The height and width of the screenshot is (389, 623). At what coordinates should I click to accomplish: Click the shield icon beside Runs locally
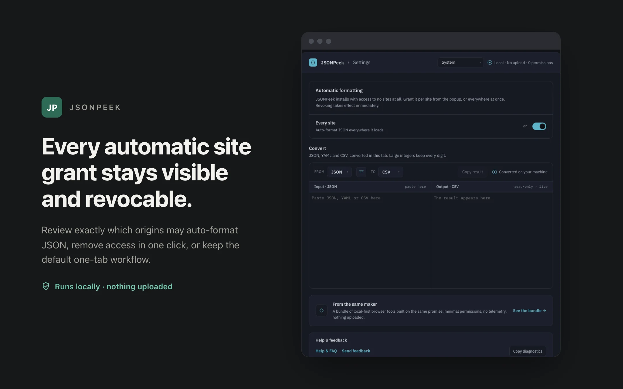pos(46,286)
